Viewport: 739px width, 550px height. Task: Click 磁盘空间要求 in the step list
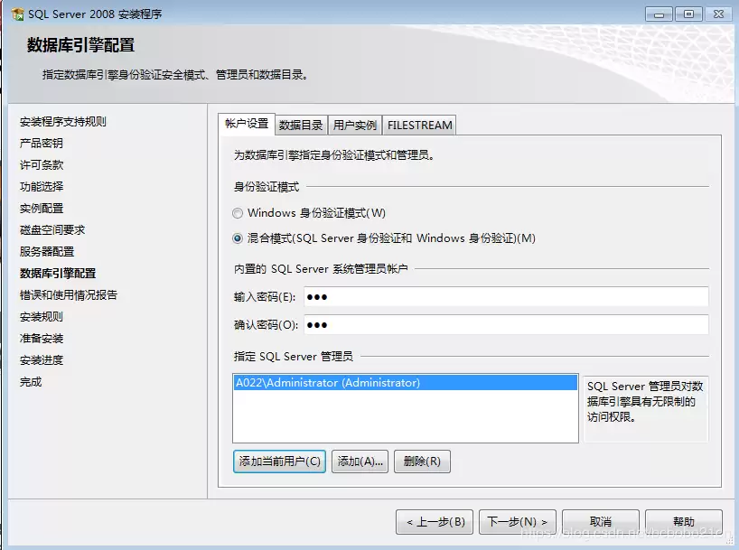pos(52,230)
